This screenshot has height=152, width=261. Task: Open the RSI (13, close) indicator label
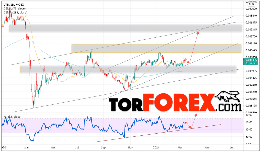click(12, 117)
